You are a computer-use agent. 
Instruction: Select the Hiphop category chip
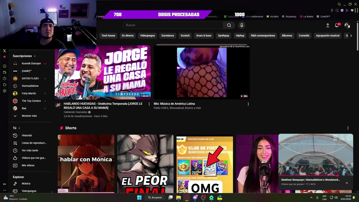tap(240, 36)
